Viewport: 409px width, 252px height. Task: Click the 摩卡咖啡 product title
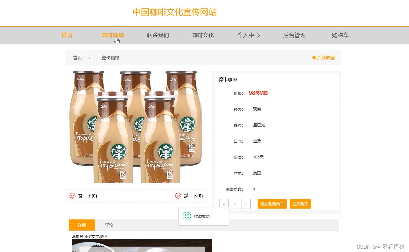(228, 80)
